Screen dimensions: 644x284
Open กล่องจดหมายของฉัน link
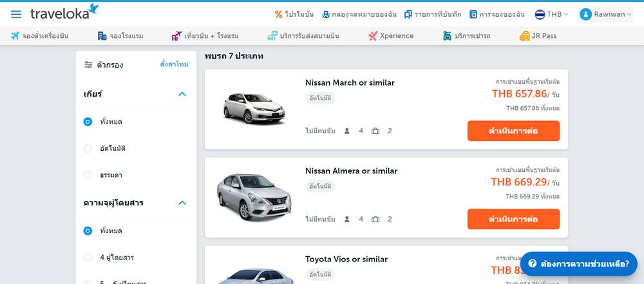pyautogui.click(x=359, y=14)
